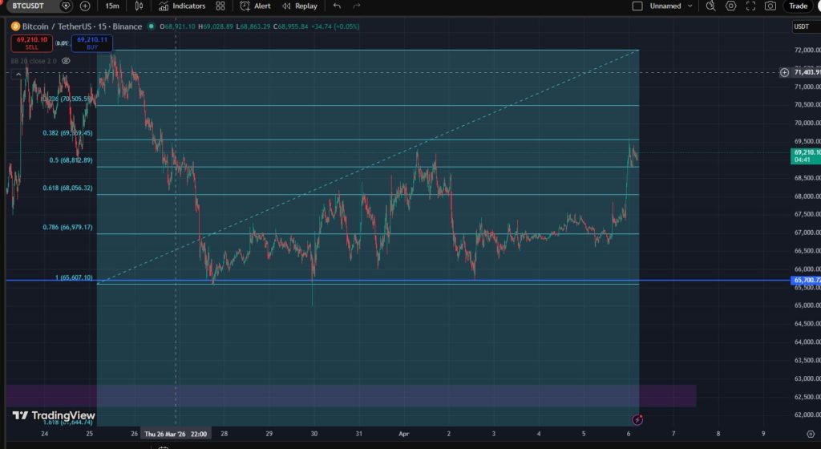The height and width of the screenshot is (449, 821).
Task: Click the Apr date on time axis
Action: 403,434
